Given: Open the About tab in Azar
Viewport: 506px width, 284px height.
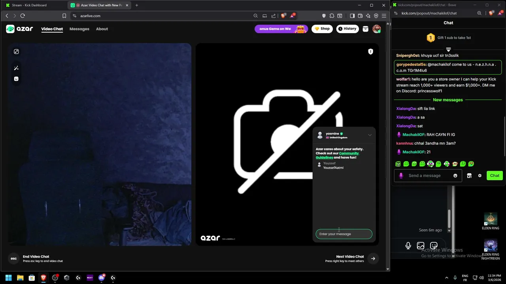Looking at the screenshot, I should coord(102,29).
